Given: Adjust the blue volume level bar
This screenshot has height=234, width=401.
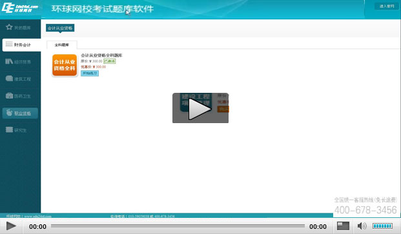Looking at the screenshot, I should pyautogui.click(x=382, y=226).
